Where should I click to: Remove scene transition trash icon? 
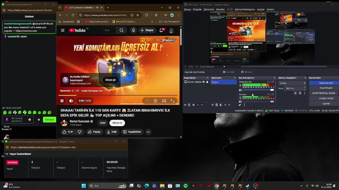tap(300, 93)
